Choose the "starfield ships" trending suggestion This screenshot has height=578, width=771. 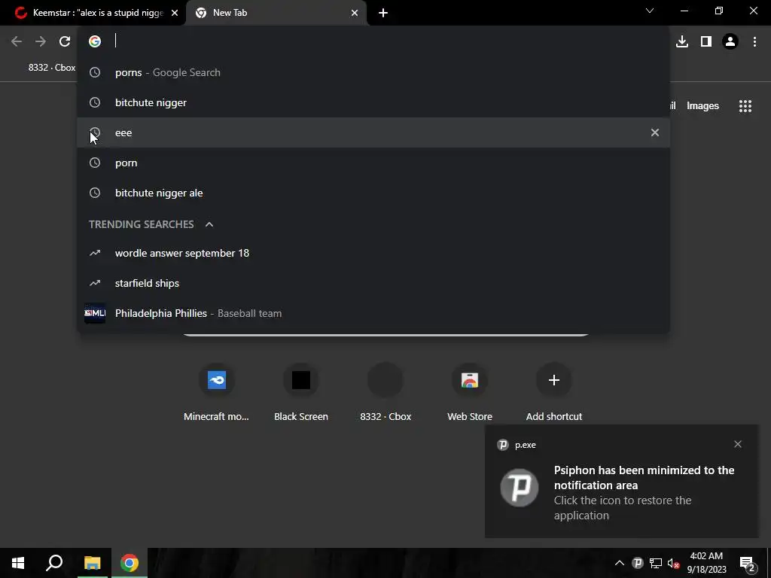[x=373, y=283]
